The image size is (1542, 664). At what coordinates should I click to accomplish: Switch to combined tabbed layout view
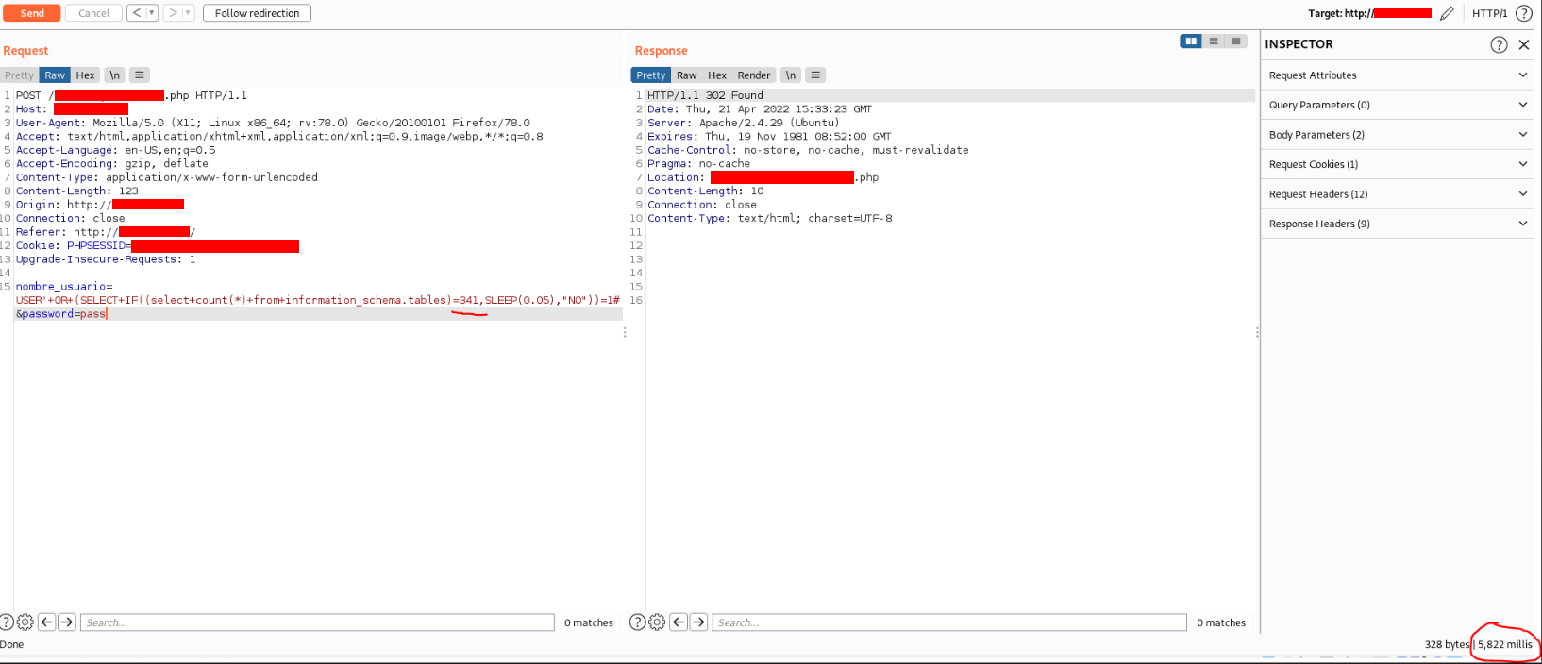pos(1236,41)
